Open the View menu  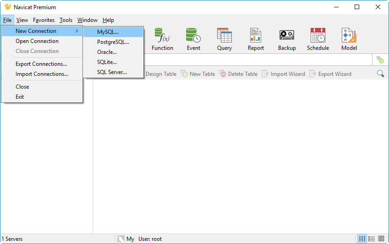point(22,20)
